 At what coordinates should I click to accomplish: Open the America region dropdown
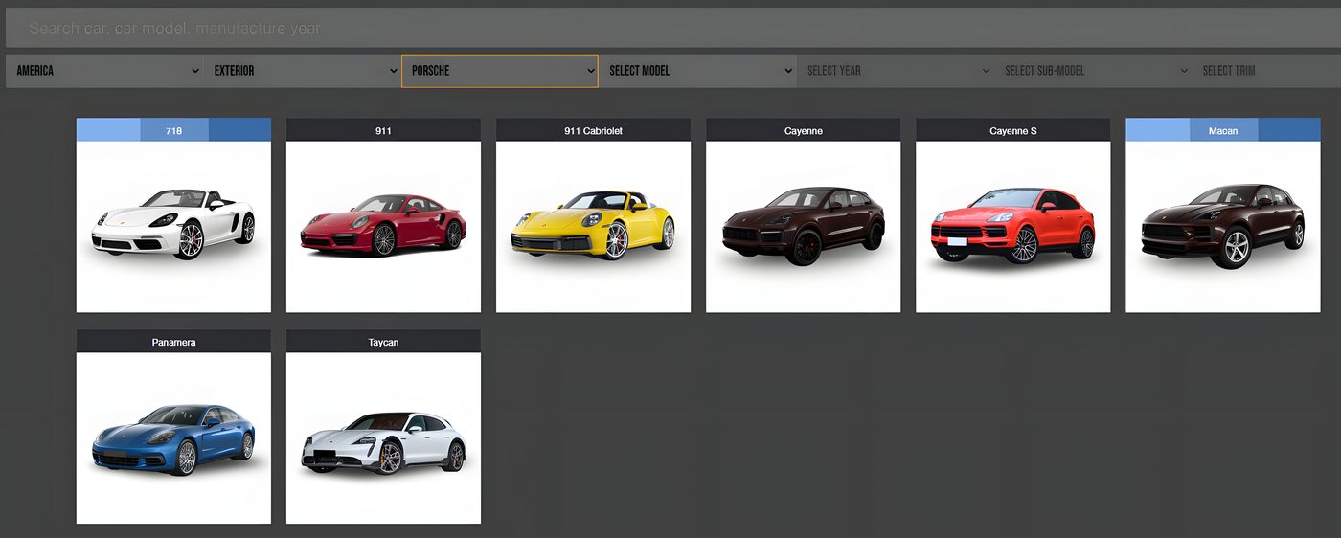104,71
